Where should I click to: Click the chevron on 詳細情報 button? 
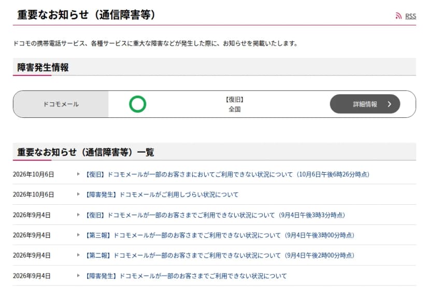click(389, 104)
